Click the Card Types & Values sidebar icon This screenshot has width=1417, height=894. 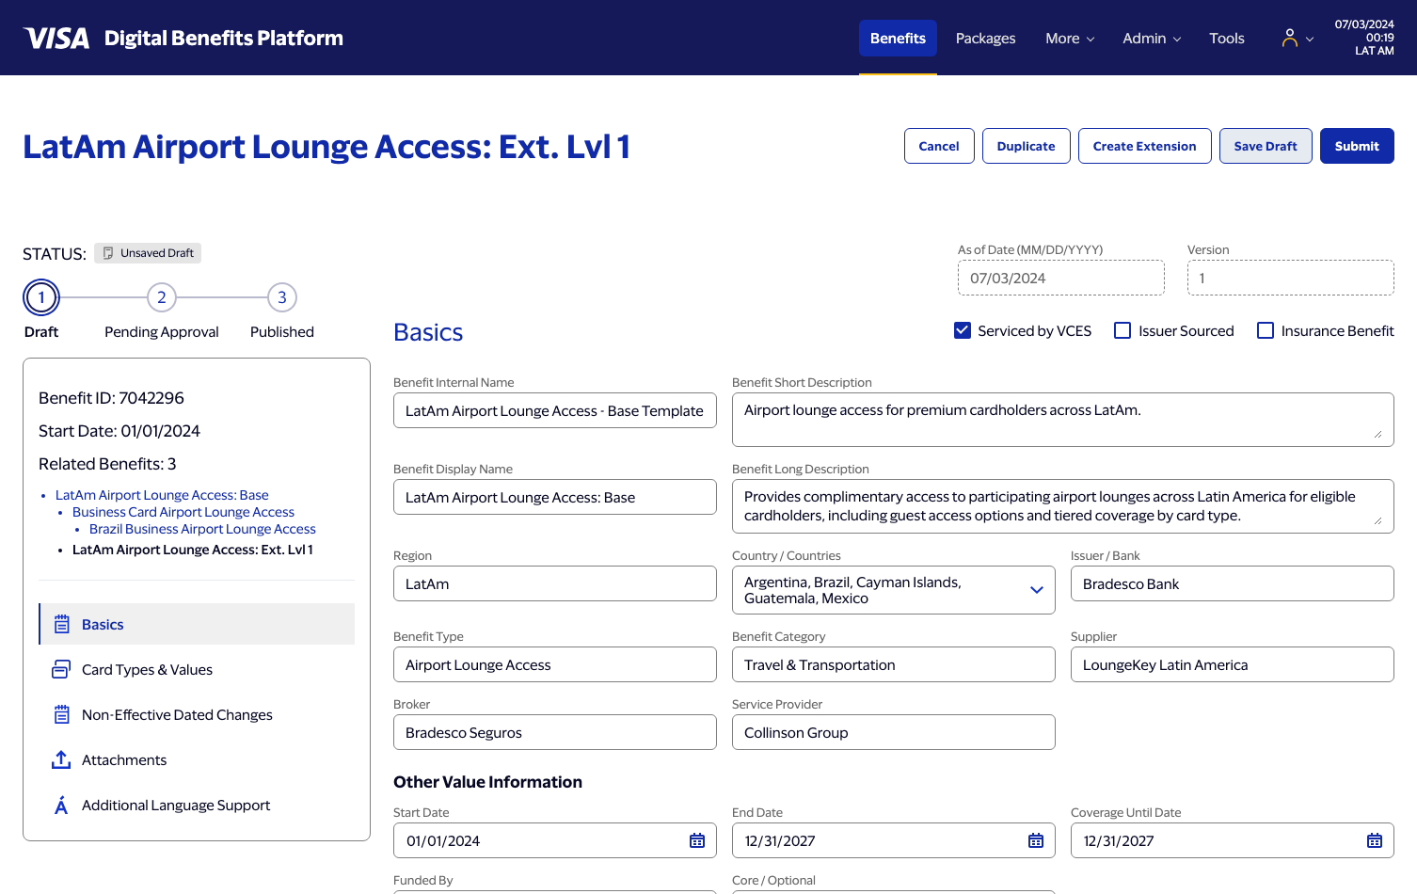tap(61, 669)
